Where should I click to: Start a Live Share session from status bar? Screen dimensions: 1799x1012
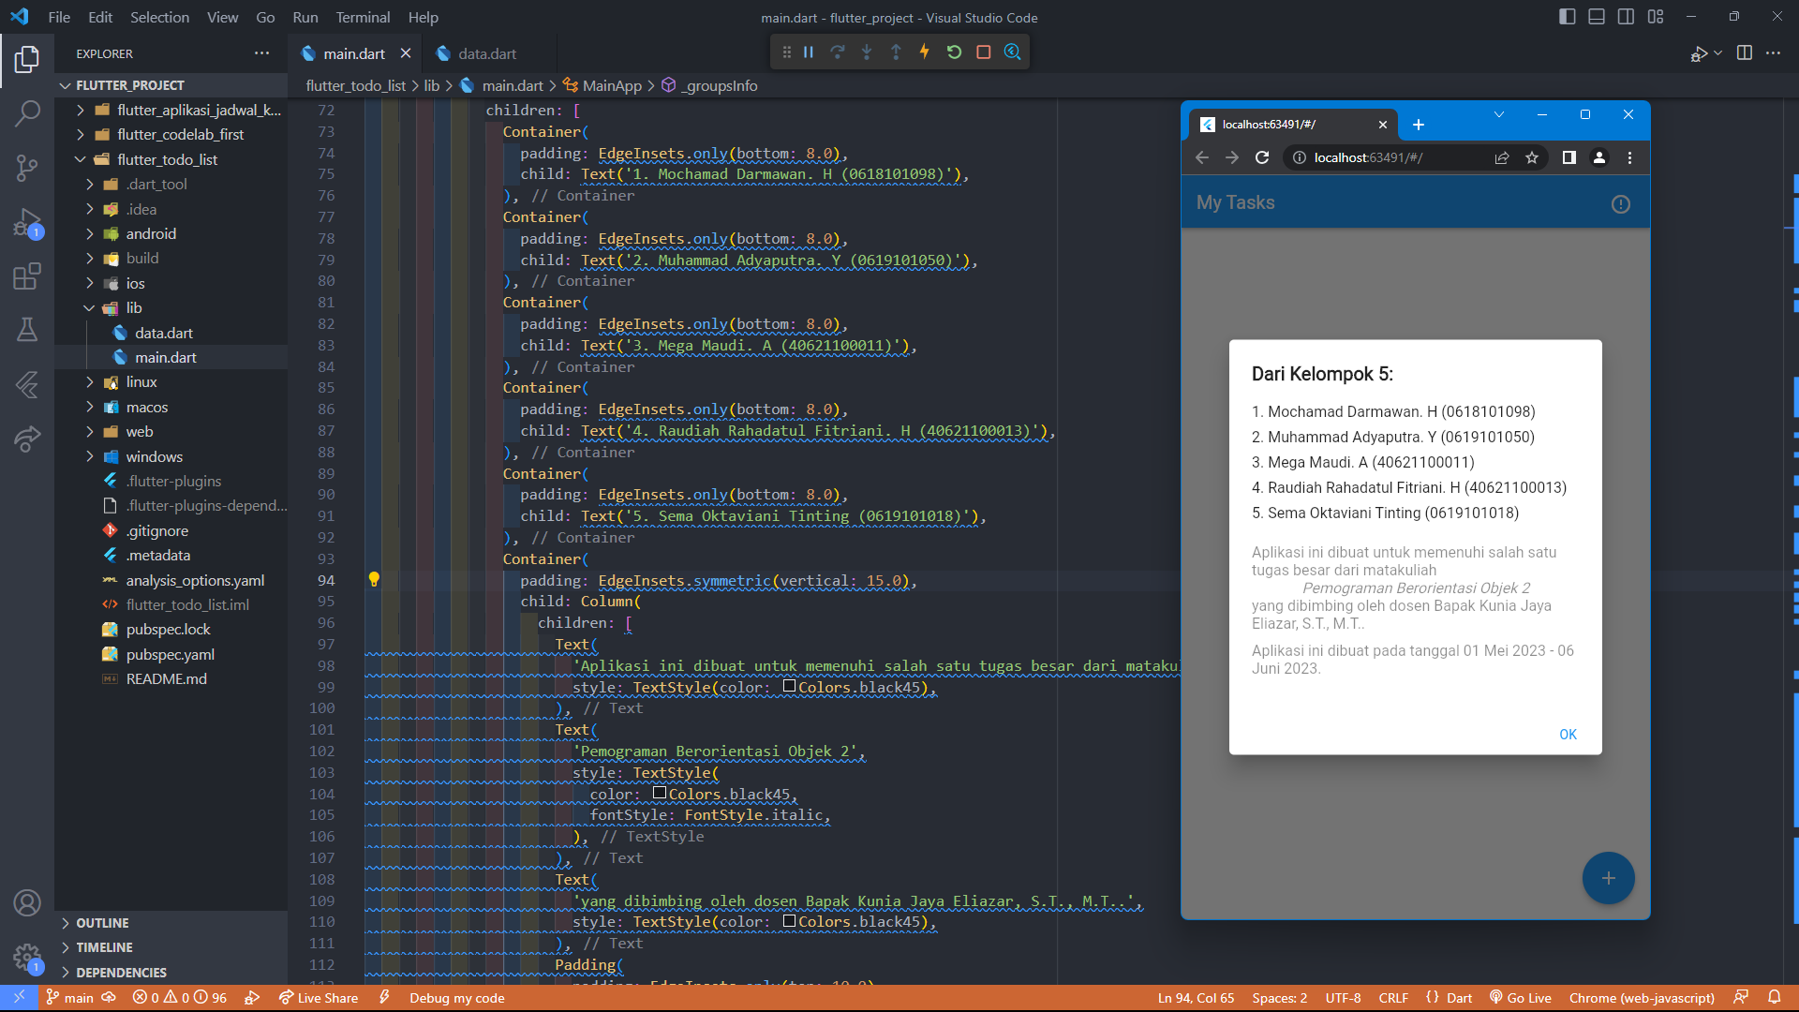(319, 997)
